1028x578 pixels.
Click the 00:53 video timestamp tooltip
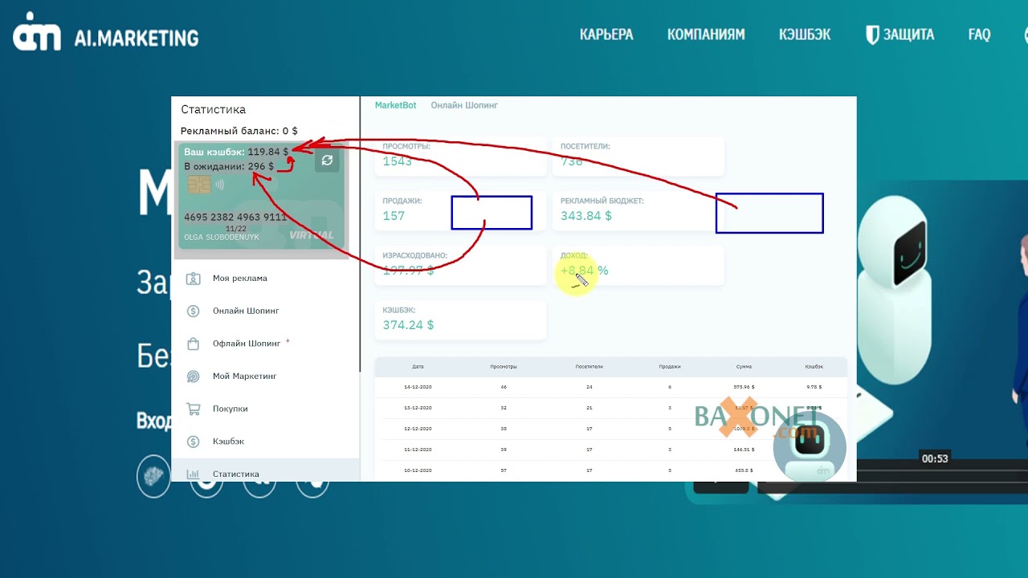tap(935, 458)
